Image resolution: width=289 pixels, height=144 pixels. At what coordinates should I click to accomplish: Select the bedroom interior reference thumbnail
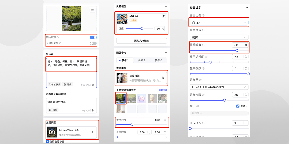point(121,109)
